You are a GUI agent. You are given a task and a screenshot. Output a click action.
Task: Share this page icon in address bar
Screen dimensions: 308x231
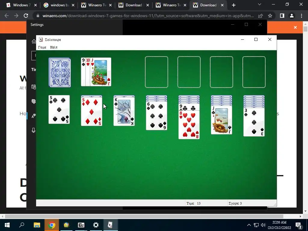[260, 16]
